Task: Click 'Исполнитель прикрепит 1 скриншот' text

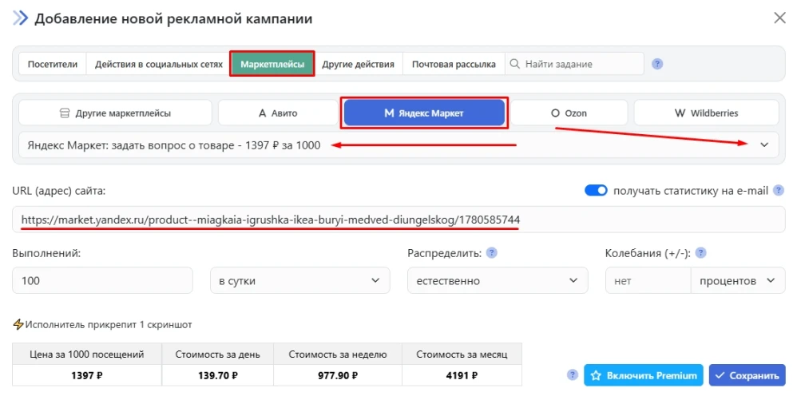Action: [109, 324]
